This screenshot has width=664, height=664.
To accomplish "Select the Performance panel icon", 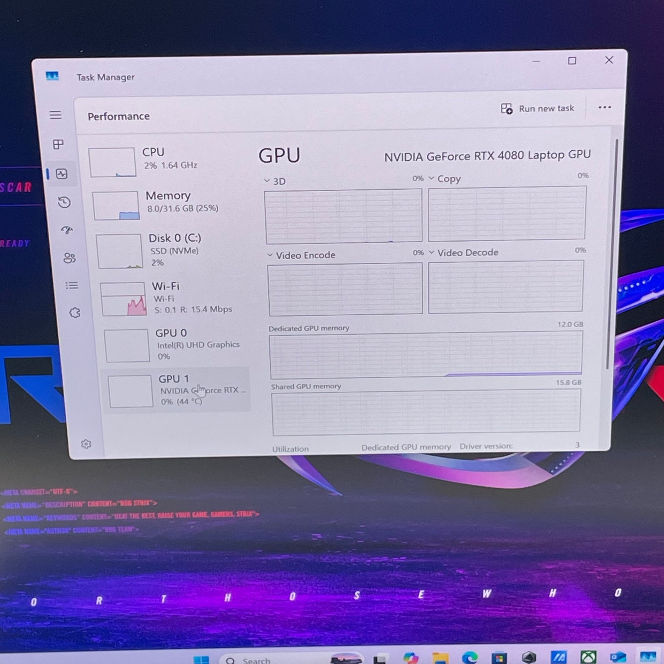I will point(62,174).
